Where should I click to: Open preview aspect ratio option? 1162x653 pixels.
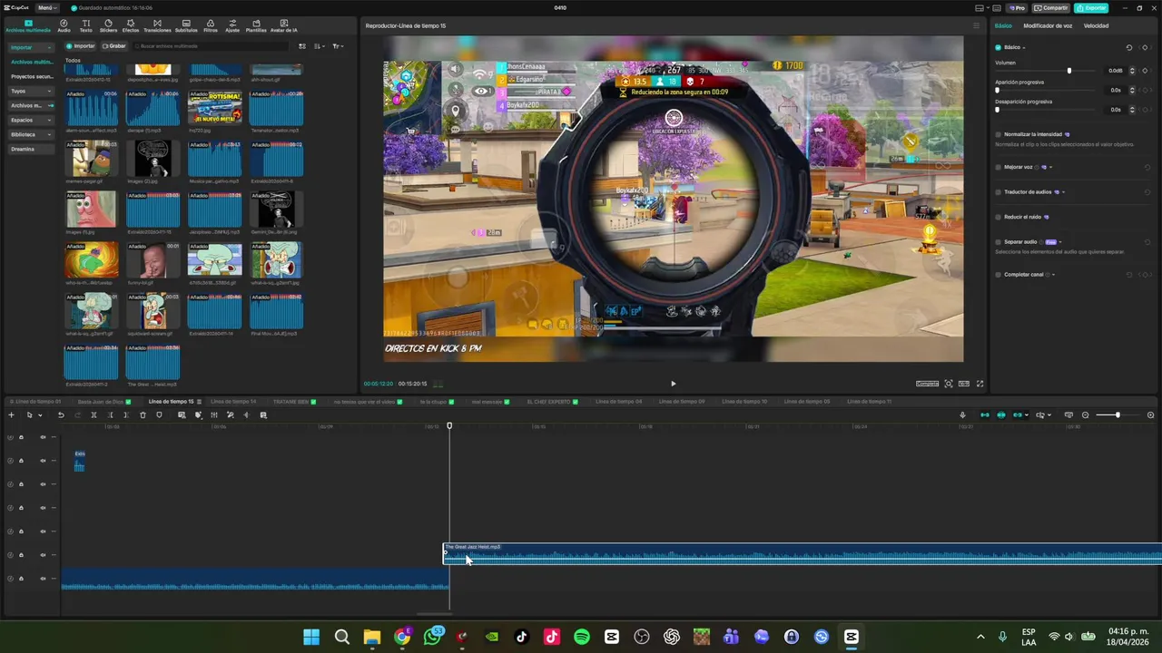[964, 384]
